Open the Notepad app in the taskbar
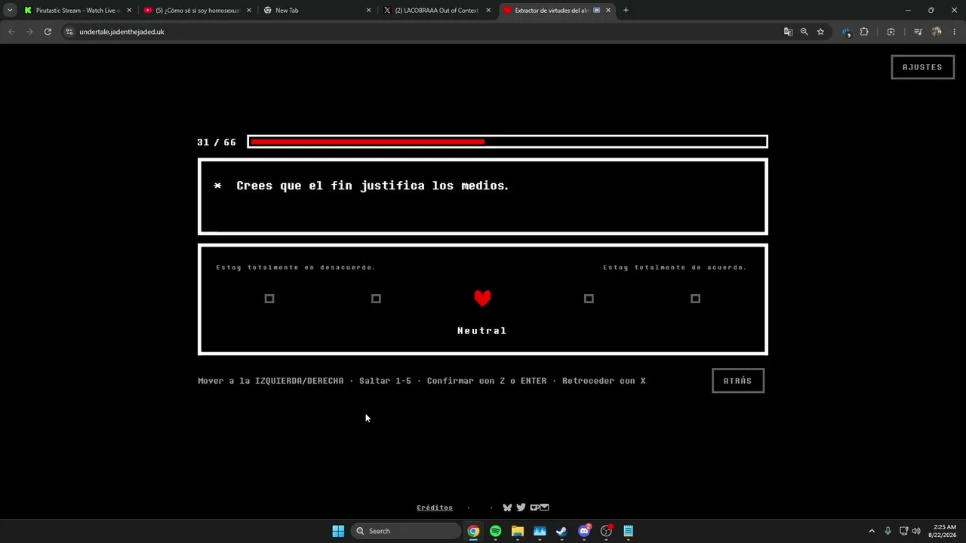The height and width of the screenshot is (543, 966). tap(628, 531)
